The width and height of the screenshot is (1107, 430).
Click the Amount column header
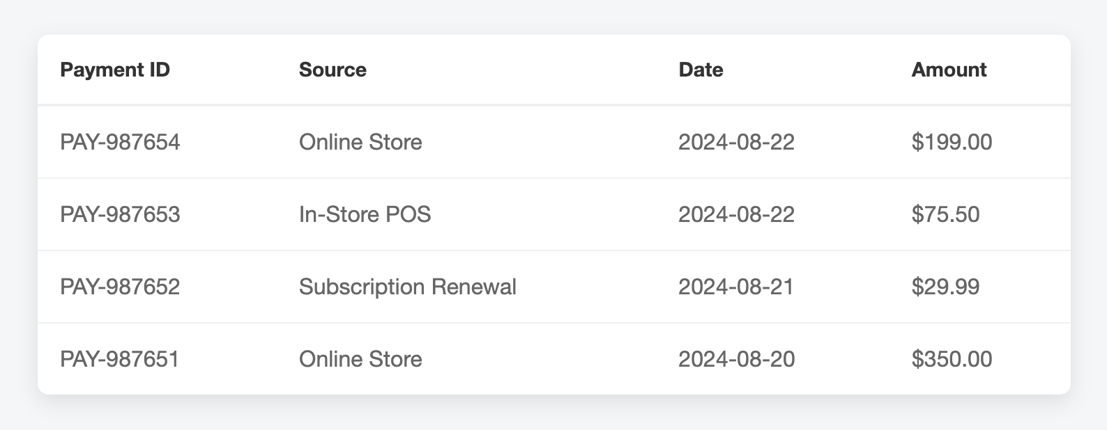tap(949, 70)
